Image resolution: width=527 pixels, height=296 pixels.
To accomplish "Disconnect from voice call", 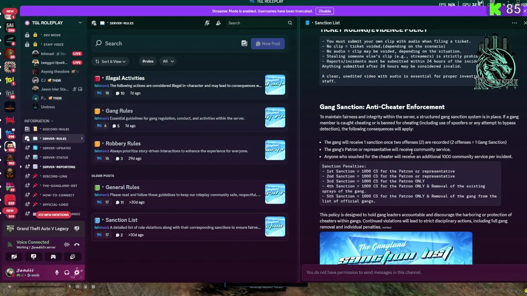I will 77,245.
